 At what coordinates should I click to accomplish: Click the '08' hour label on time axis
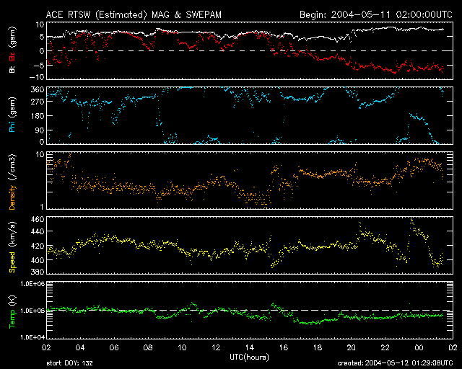pos(148,347)
